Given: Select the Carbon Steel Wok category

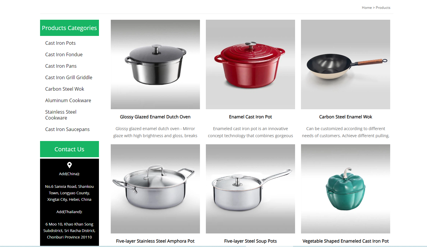Looking at the screenshot, I should click(65, 89).
